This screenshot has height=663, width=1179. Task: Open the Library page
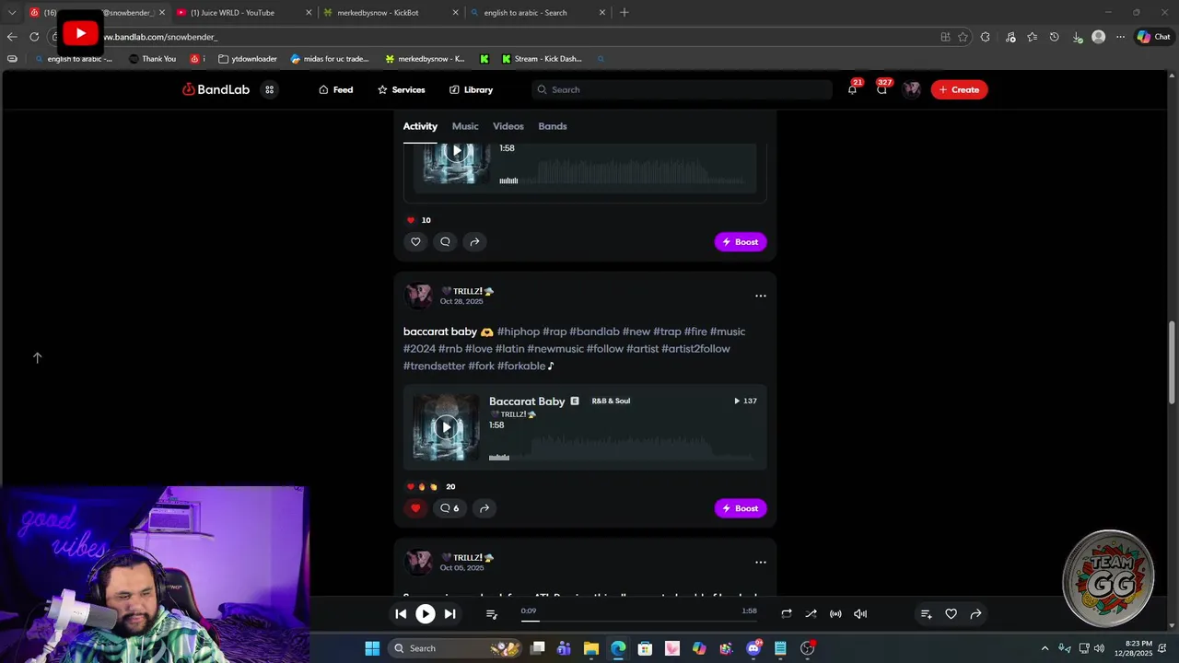[471, 89]
